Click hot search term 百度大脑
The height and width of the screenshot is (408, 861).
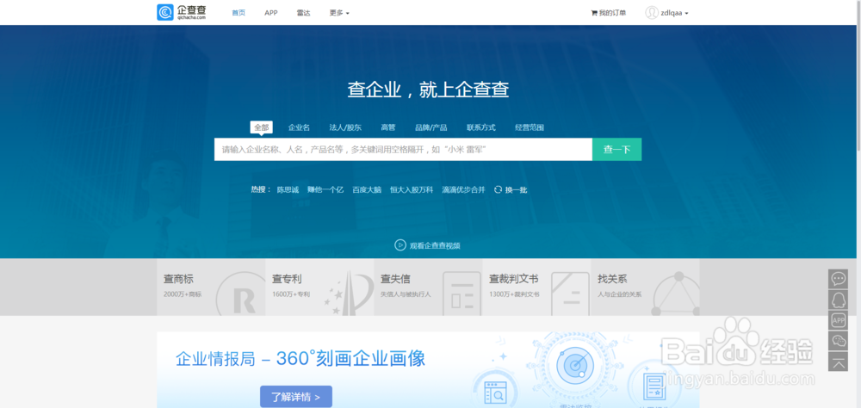[367, 189]
